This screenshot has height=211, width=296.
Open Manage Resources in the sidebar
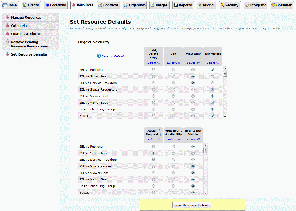(x=26, y=17)
